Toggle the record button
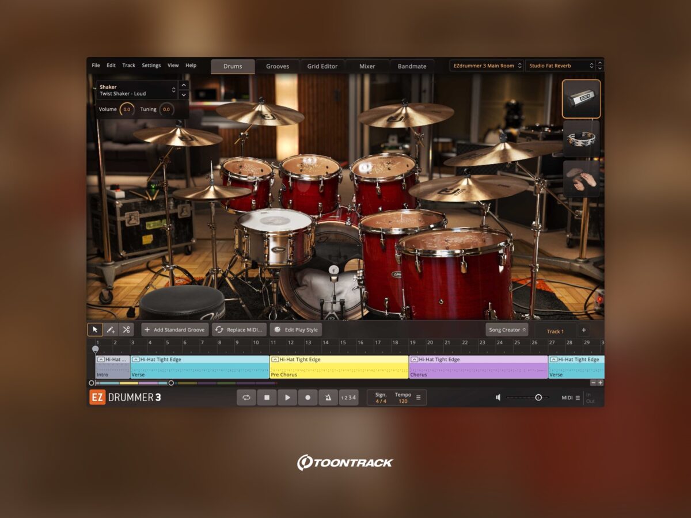691x518 pixels. click(307, 398)
